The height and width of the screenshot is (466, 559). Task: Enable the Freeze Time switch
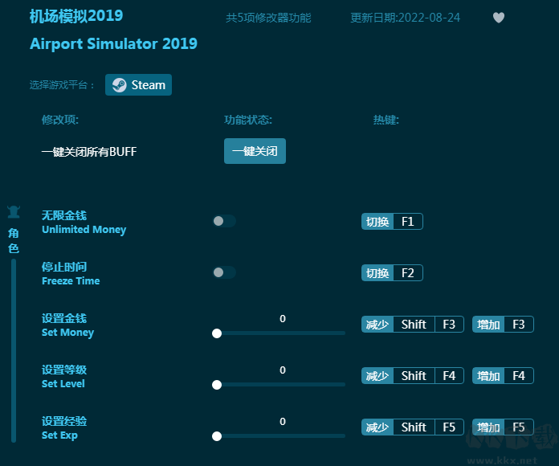click(x=223, y=272)
